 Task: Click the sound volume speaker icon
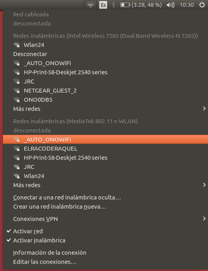click(x=170, y=5)
